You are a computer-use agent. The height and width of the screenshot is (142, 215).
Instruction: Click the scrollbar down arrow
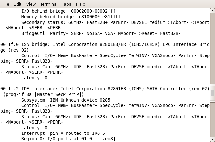pyautogui.click(x=212, y=140)
